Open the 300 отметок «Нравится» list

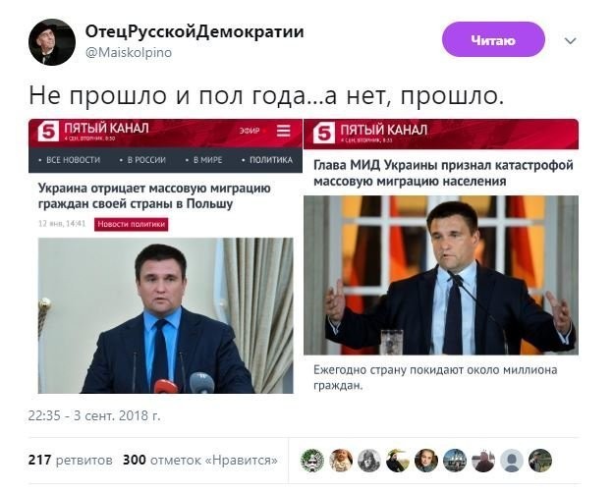coord(200,460)
